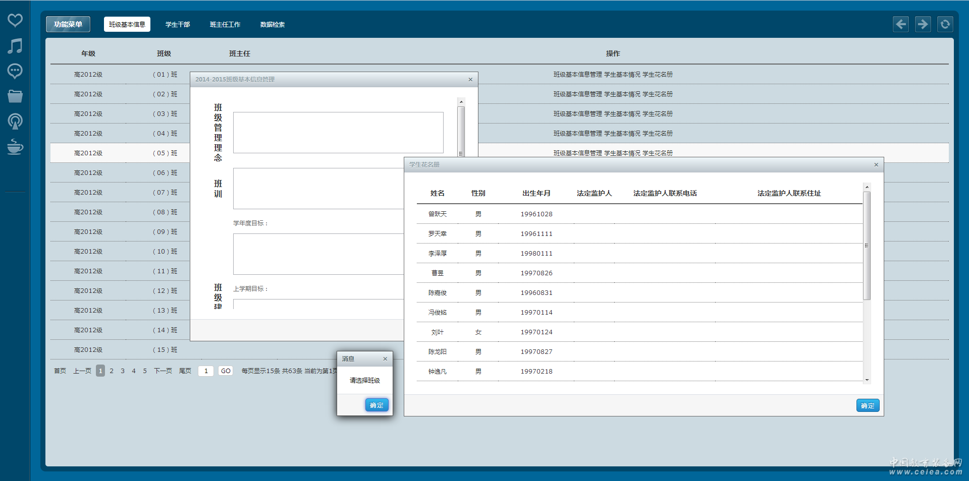Viewport: 969px width, 481px height.
Task: Open the chat bubble sidebar icon
Action: coord(15,71)
